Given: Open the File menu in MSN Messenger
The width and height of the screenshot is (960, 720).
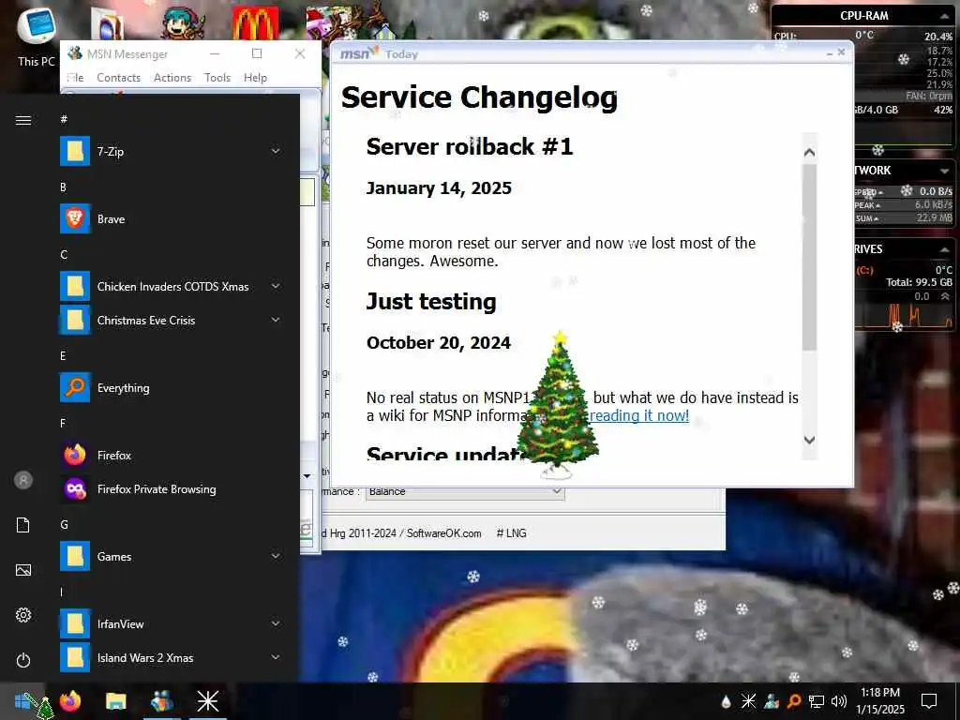Looking at the screenshot, I should click(75, 78).
